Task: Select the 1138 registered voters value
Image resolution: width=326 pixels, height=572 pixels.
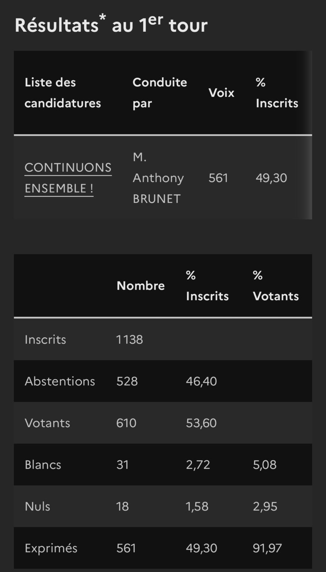Action: point(129,339)
